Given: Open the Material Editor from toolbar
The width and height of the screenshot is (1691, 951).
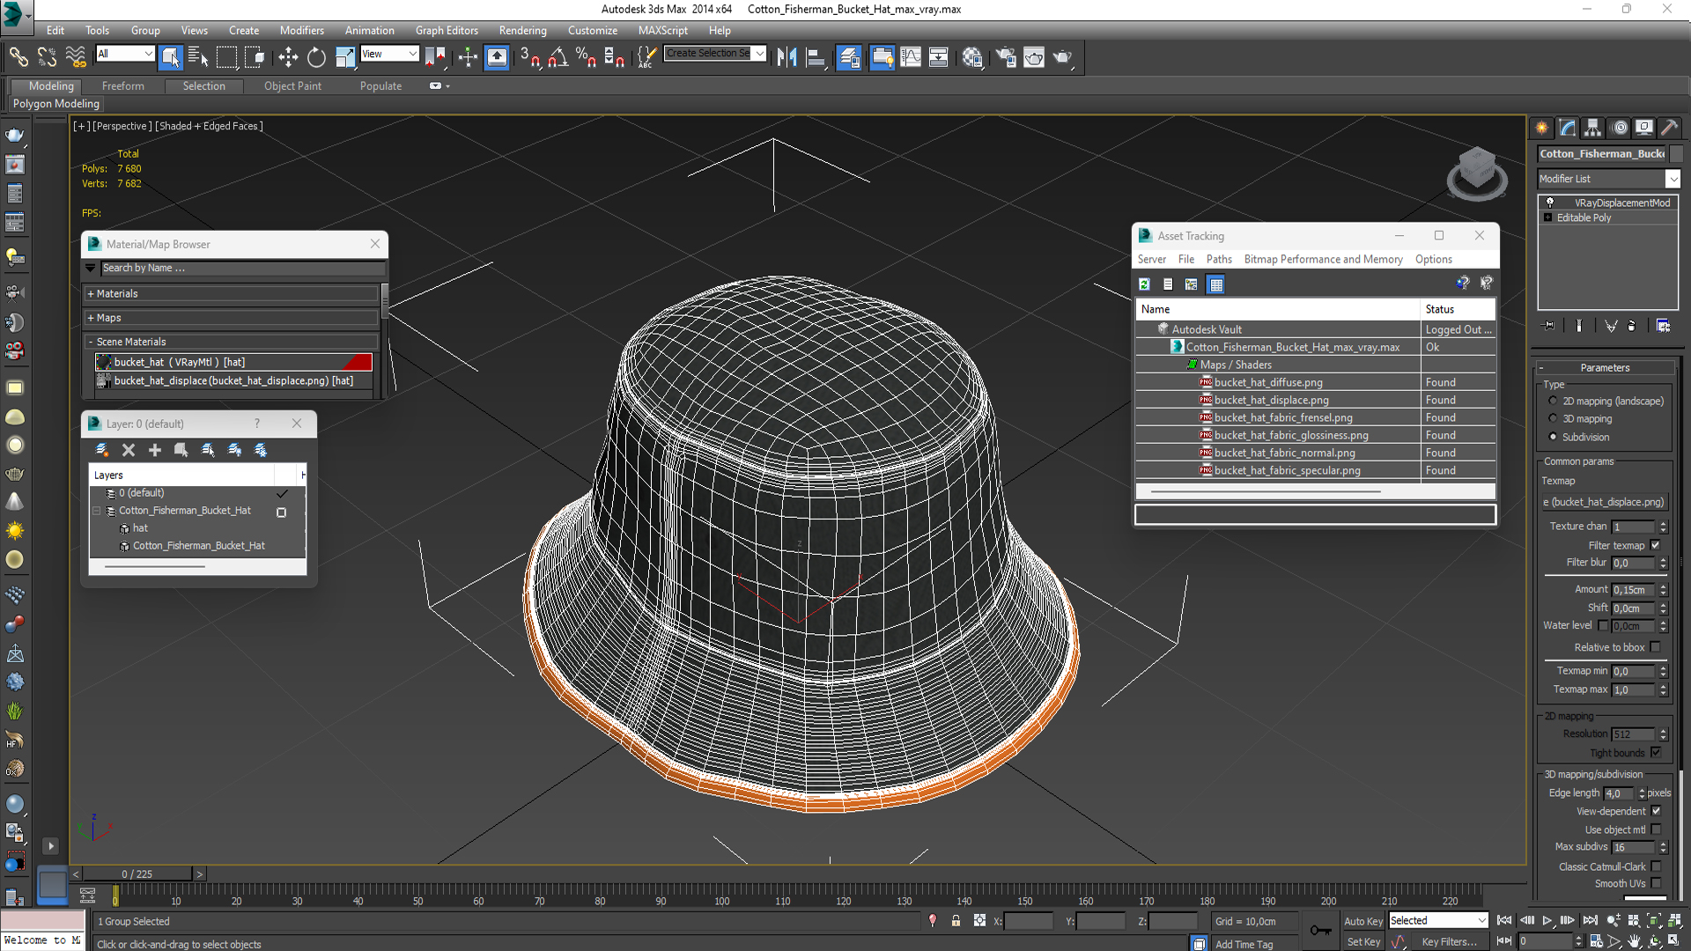Looking at the screenshot, I should click(971, 57).
